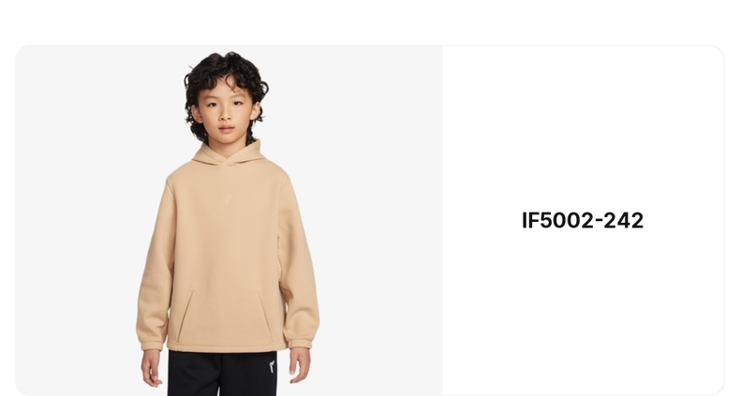The width and height of the screenshot is (740, 396).
Task: Click the hoodie's right-side slanted pocket
Action: (x=265, y=315)
